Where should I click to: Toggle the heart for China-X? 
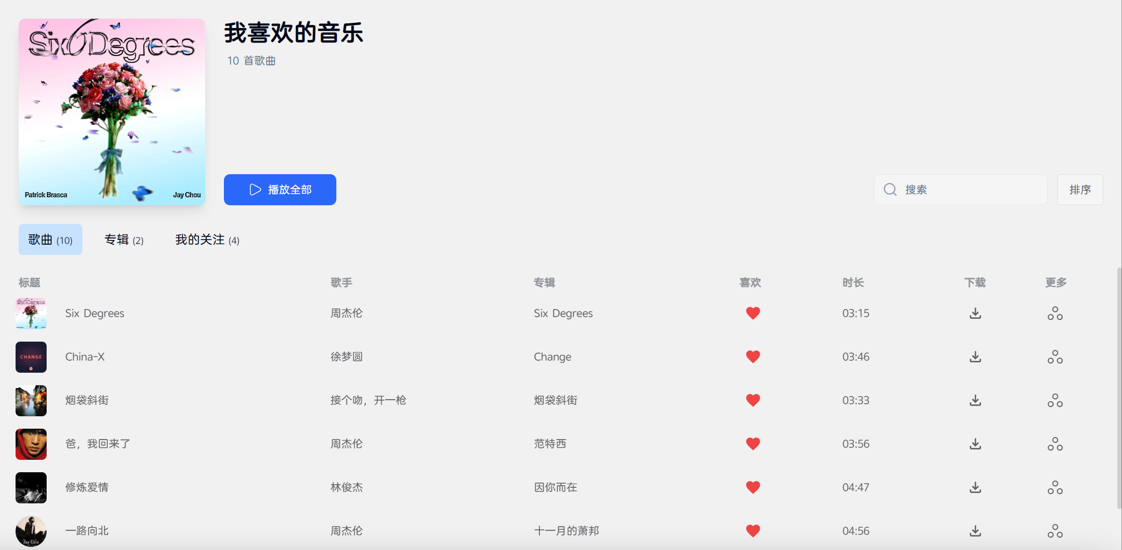point(752,357)
